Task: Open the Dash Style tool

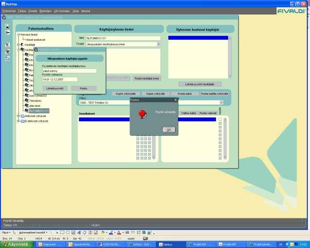Action: 133,232
